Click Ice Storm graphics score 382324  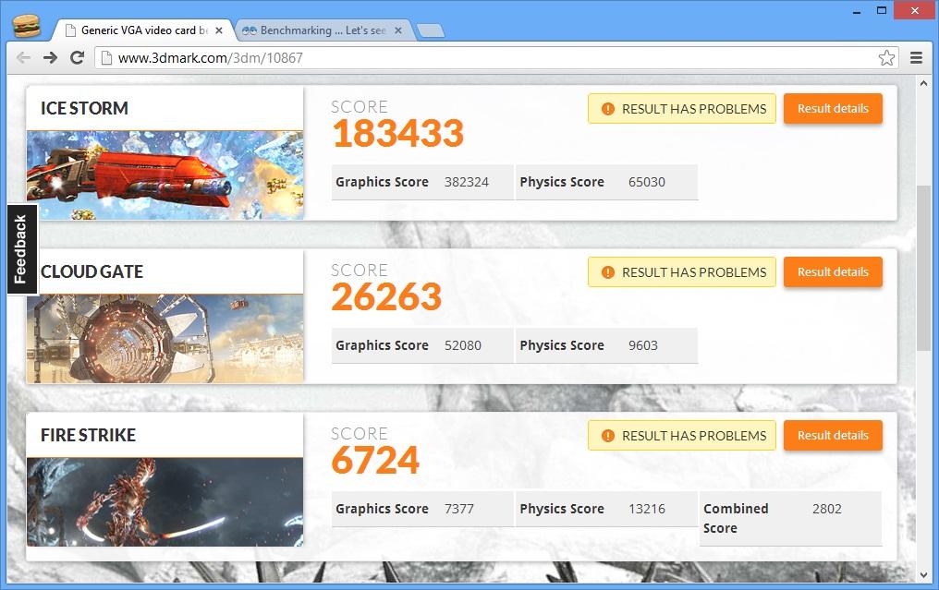[x=467, y=182]
